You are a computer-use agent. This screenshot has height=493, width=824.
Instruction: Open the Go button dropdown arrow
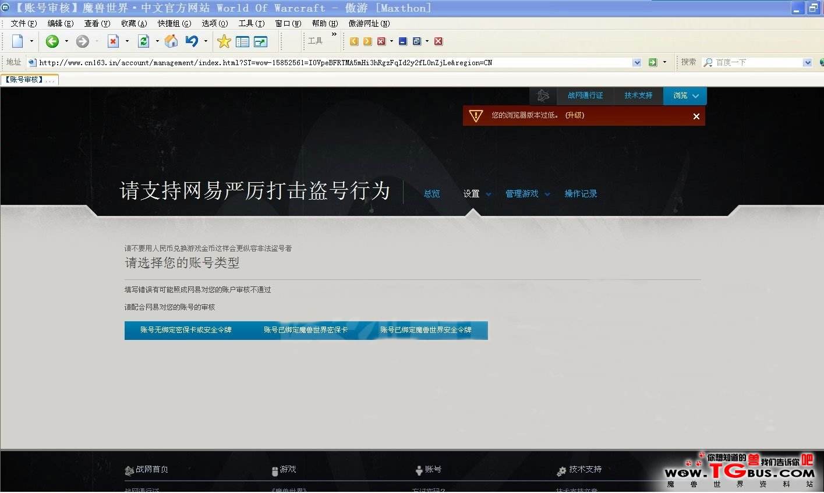664,62
